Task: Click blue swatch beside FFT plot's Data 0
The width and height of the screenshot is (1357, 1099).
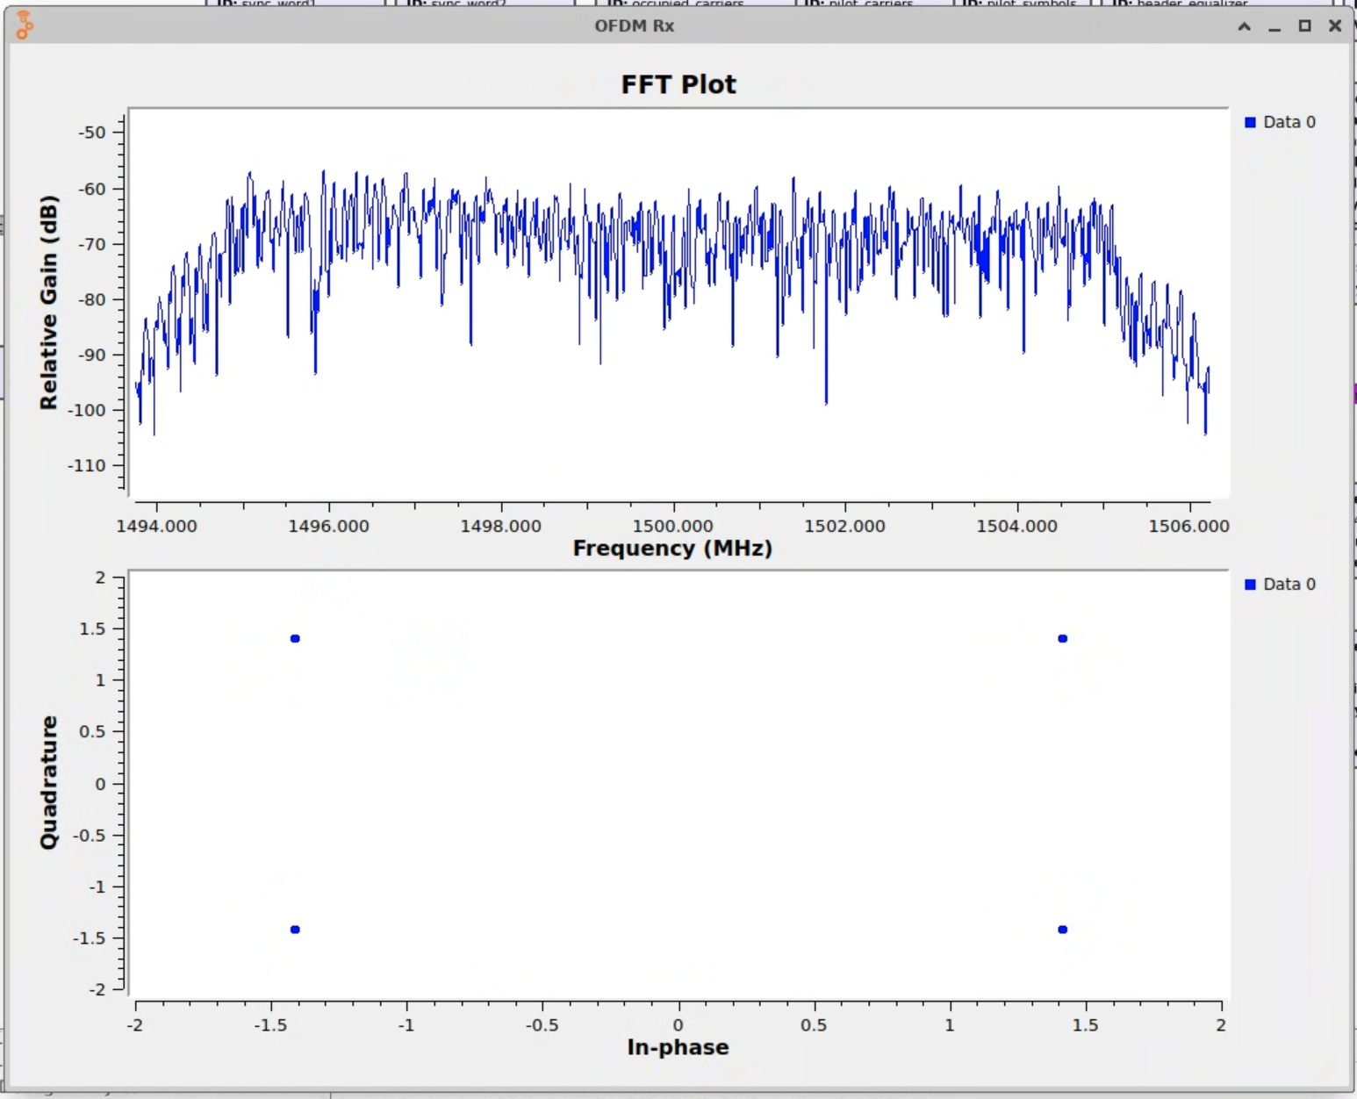Action: [1250, 122]
